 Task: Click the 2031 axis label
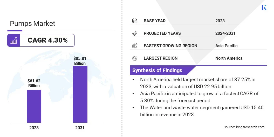pyautogui.click(x=80, y=128)
